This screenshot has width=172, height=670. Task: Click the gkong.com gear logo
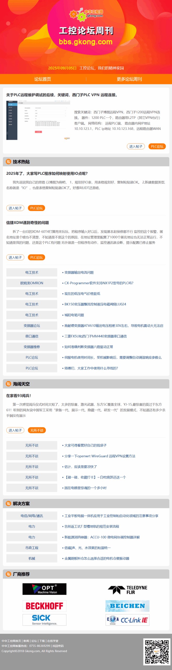(86, 14)
